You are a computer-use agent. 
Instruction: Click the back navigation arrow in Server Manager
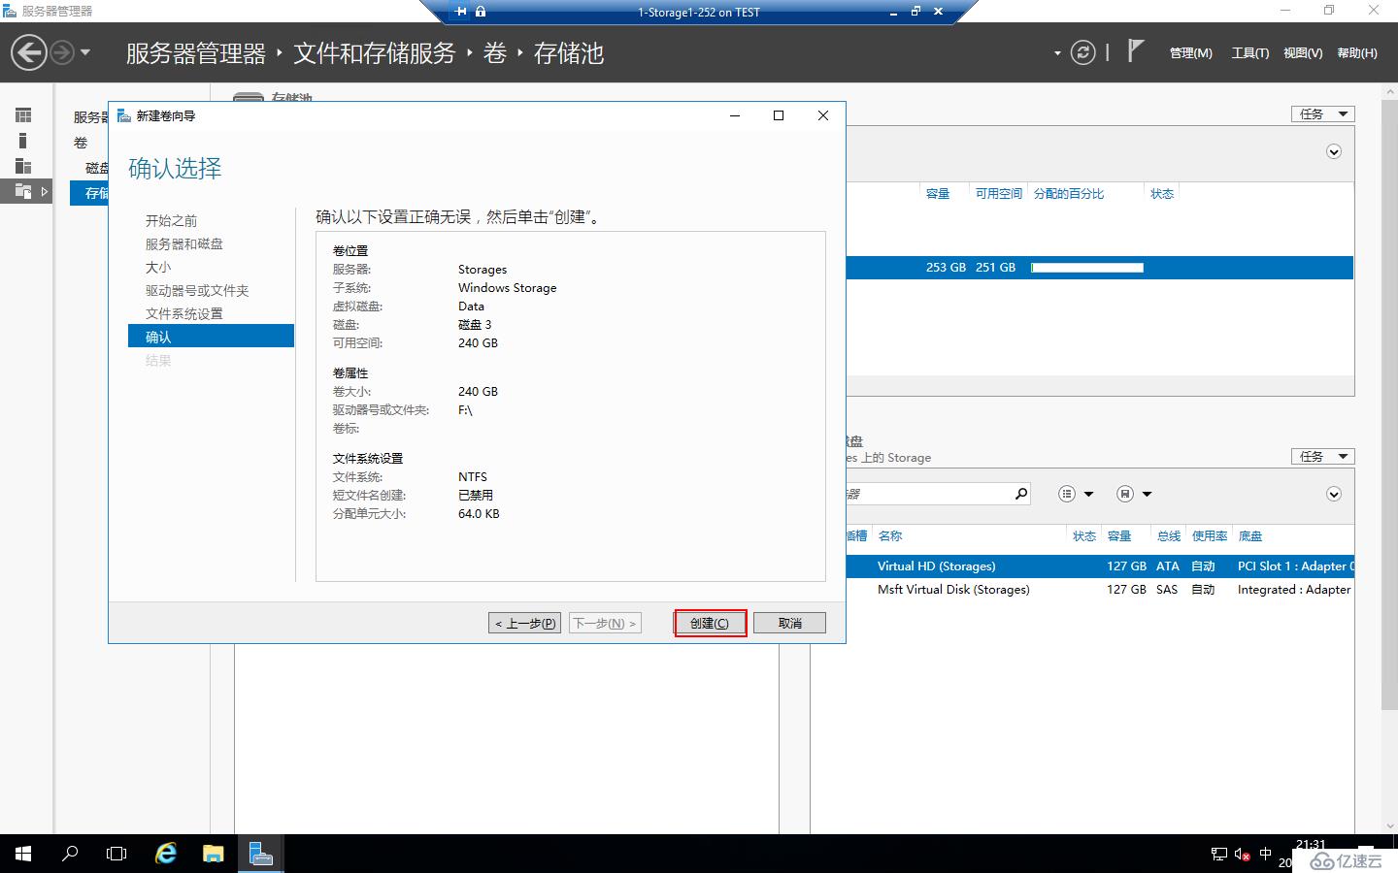(x=29, y=52)
